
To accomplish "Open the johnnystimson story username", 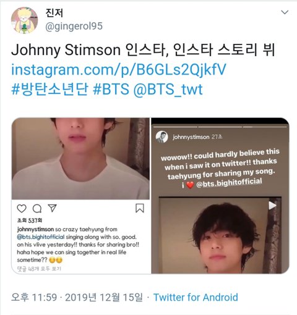I will [191, 137].
